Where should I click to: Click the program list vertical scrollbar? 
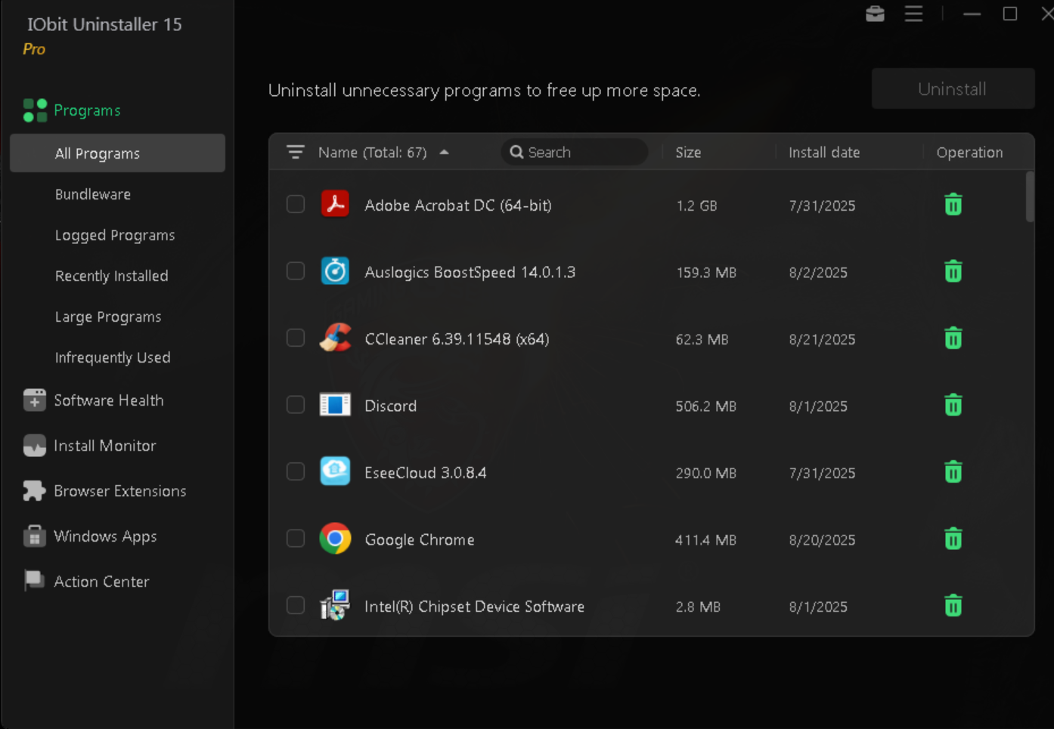point(1029,196)
